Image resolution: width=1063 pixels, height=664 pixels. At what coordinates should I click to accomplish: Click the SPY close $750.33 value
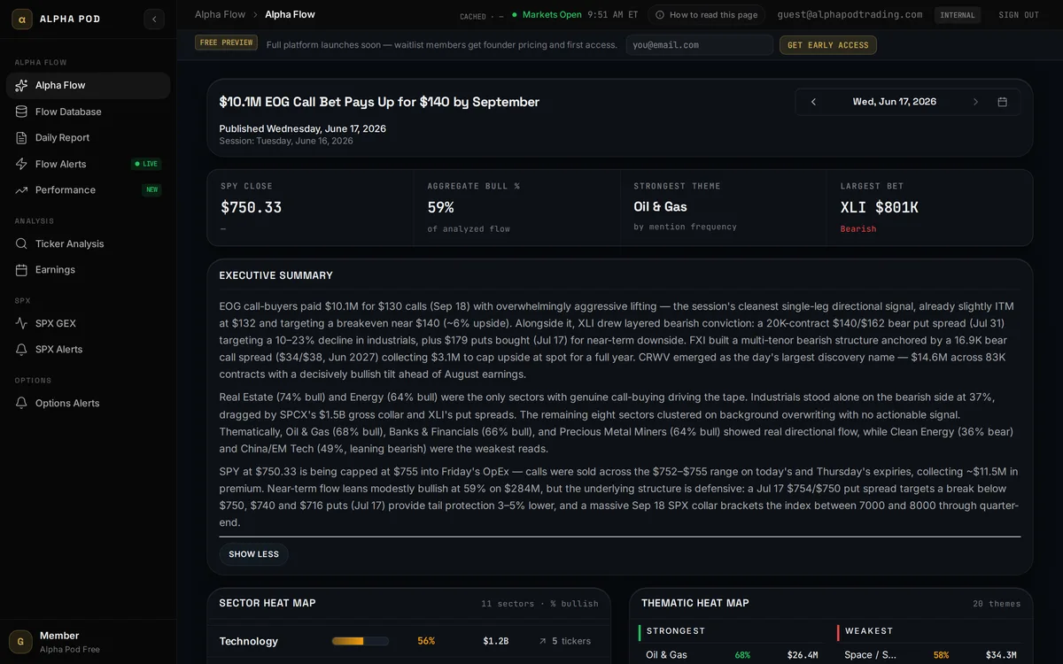[x=251, y=207]
